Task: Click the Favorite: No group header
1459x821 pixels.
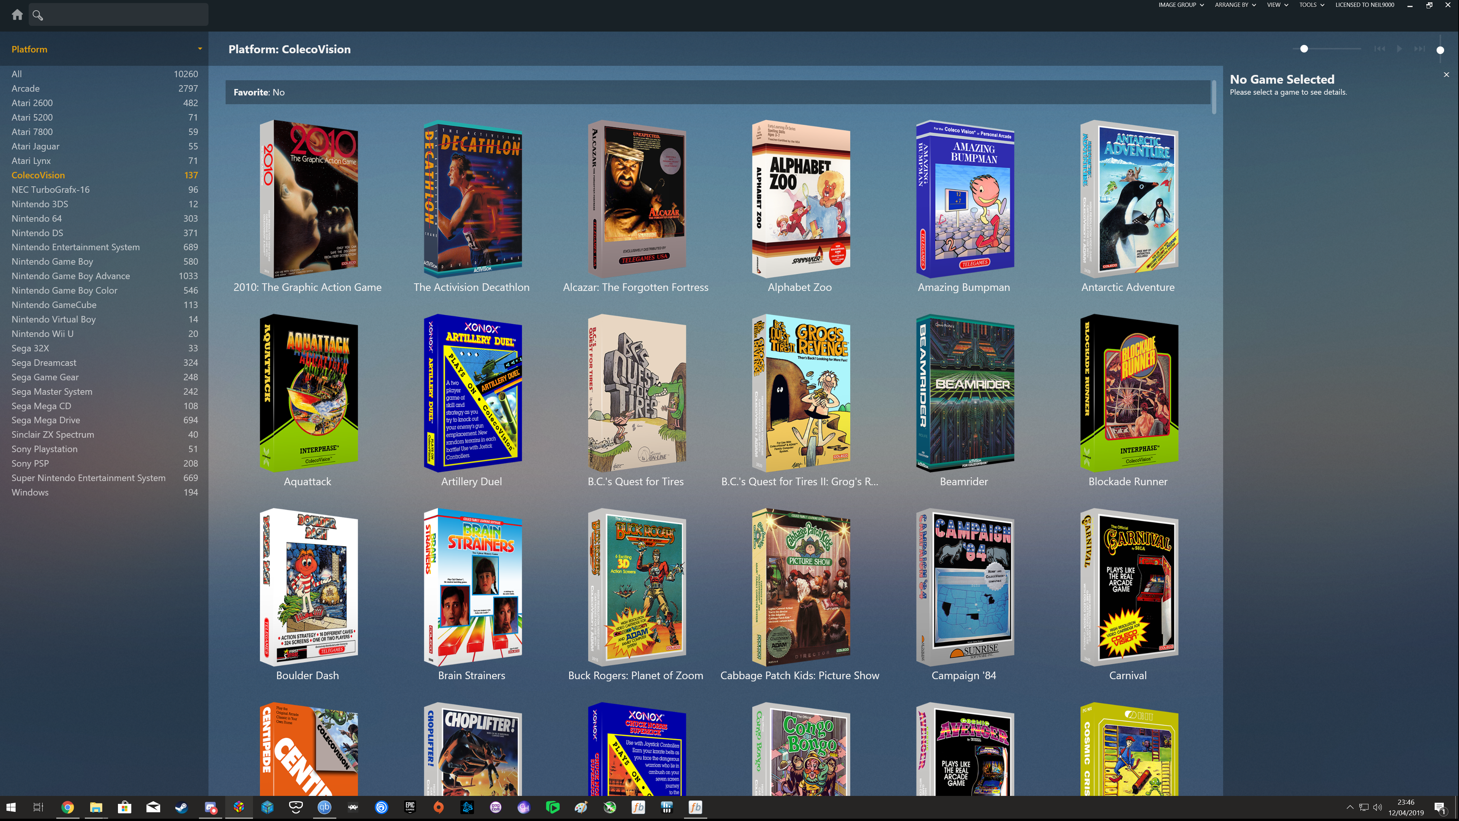Action: point(717,92)
